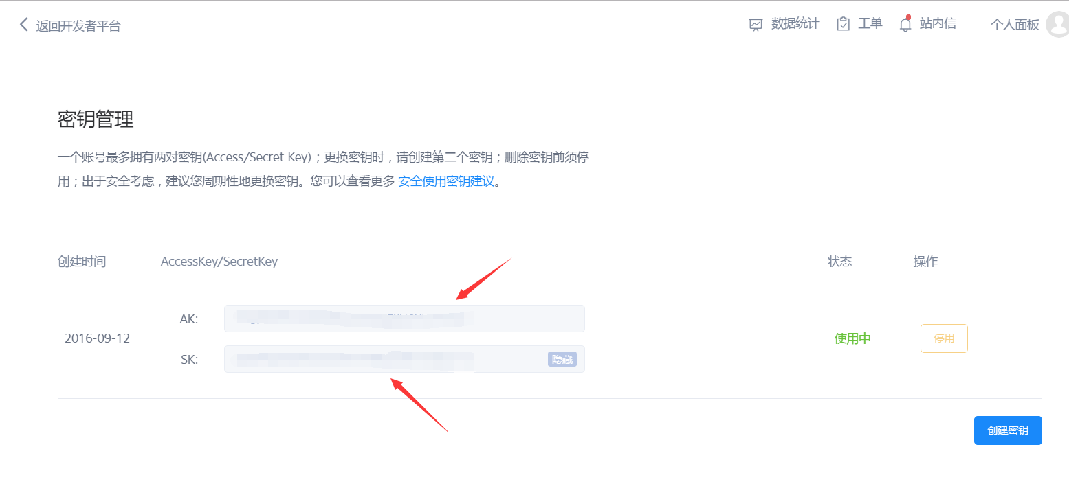The height and width of the screenshot is (495, 1069).
Task: Open notifications via the bell icon
Action: tap(905, 24)
